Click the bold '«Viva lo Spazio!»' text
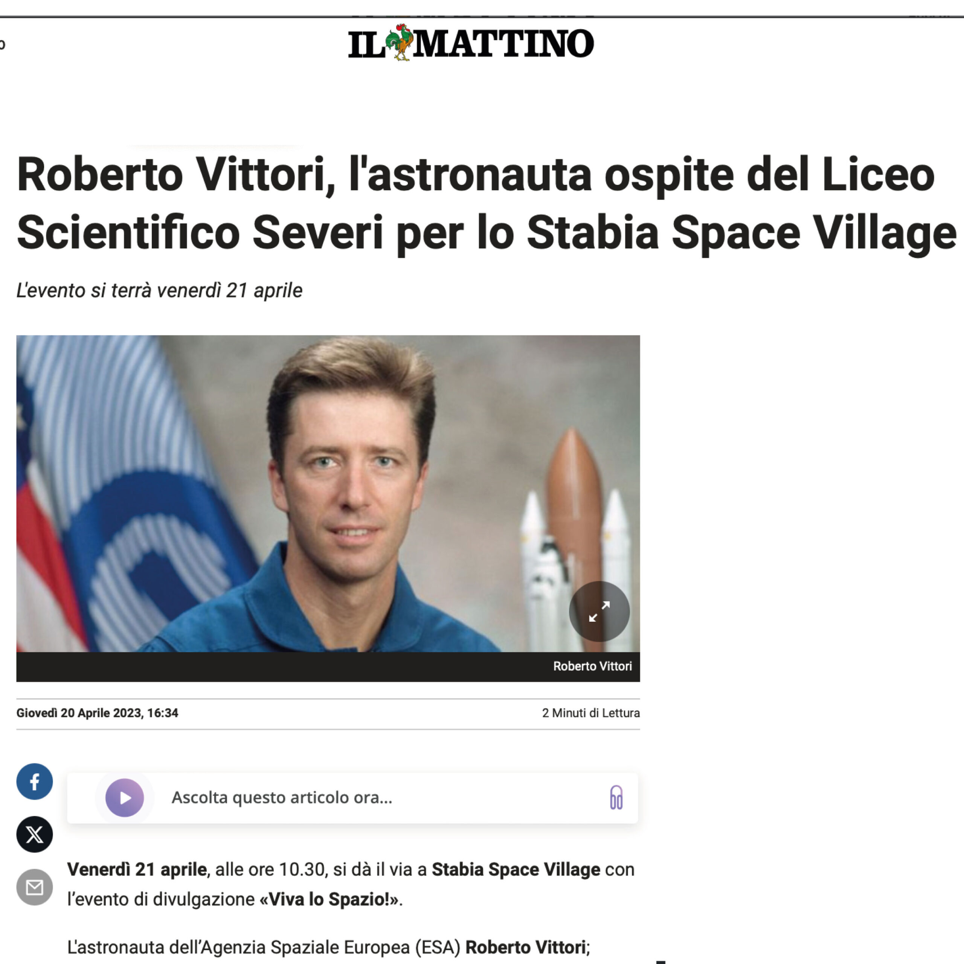Image resolution: width=964 pixels, height=964 pixels. point(329,899)
